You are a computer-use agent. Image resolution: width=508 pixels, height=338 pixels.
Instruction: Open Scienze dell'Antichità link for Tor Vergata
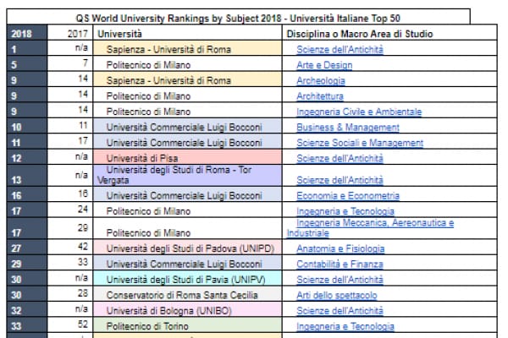click(340, 180)
